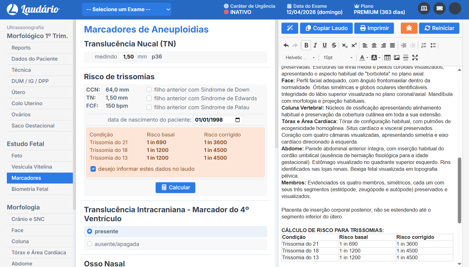Image resolution: width=469 pixels, height=267 pixels.
Task: Click Copiar Laudo to copy the report
Action: 326,28
